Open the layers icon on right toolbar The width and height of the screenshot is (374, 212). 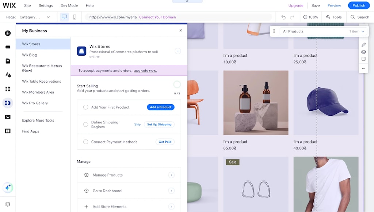point(363,52)
